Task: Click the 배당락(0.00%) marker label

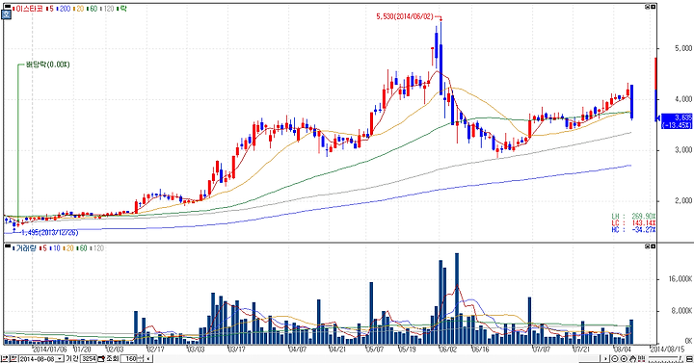Action: (47, 65)
